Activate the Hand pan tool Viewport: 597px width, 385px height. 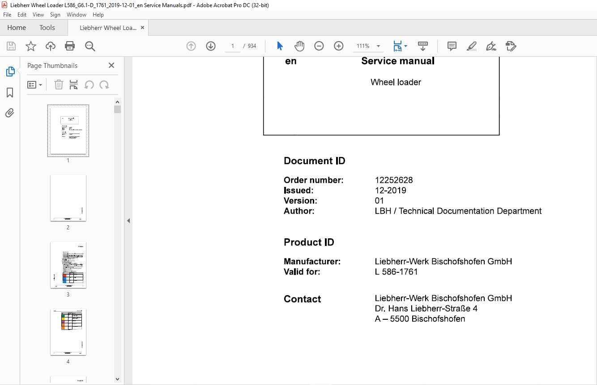pos(299,46)
